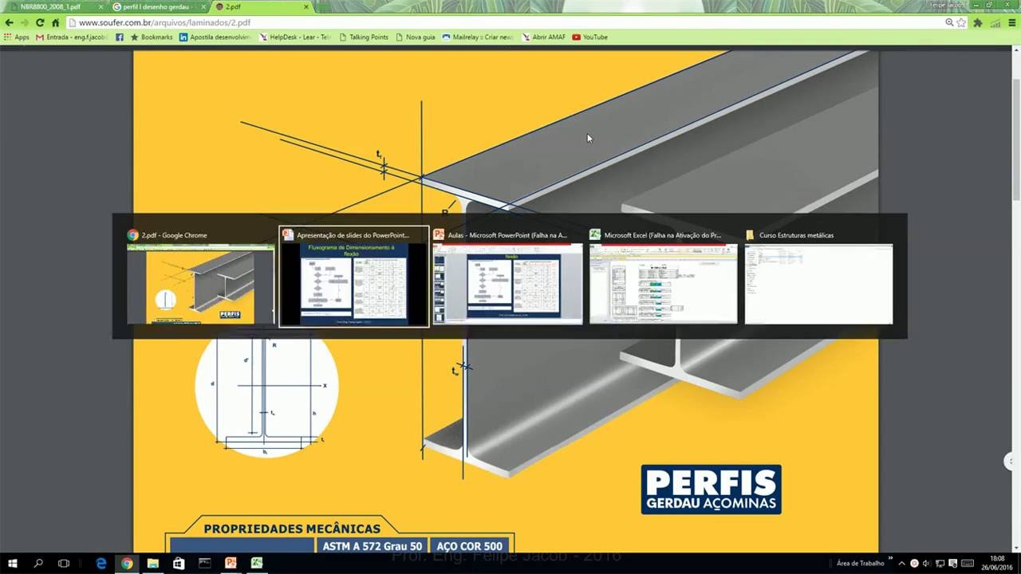Click the zoom magnifier icon in address bar

click(949, 22)
